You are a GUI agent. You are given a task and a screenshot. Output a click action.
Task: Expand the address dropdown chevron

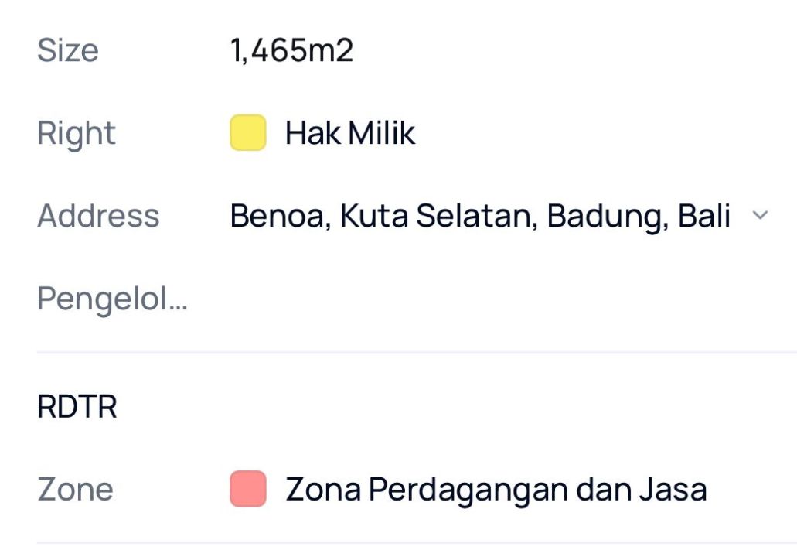pyautogui.click(x=760, y=216)
